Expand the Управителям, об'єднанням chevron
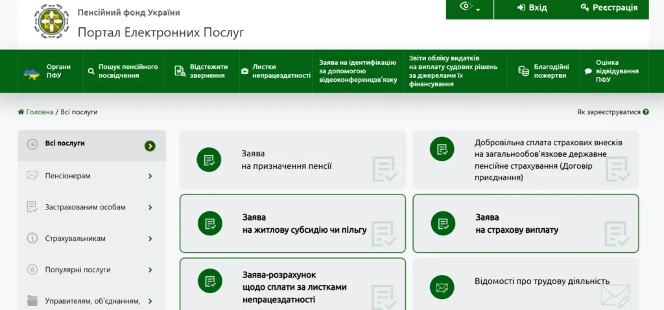 (x=150, y=301)
